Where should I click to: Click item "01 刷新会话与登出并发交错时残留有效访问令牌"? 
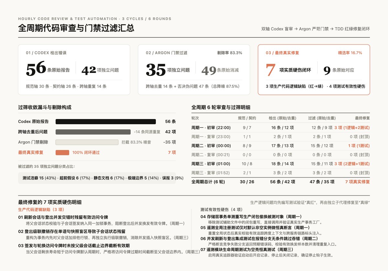coord(63,217)
